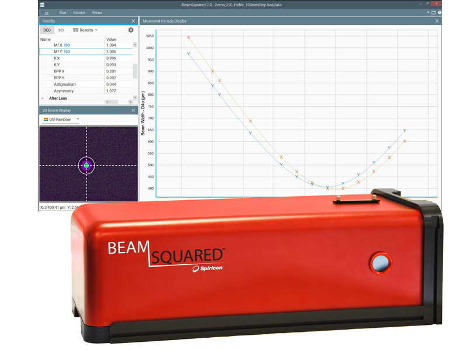Click the Value column header
Viewport: 467px width, 350px height.
[111, 39]
